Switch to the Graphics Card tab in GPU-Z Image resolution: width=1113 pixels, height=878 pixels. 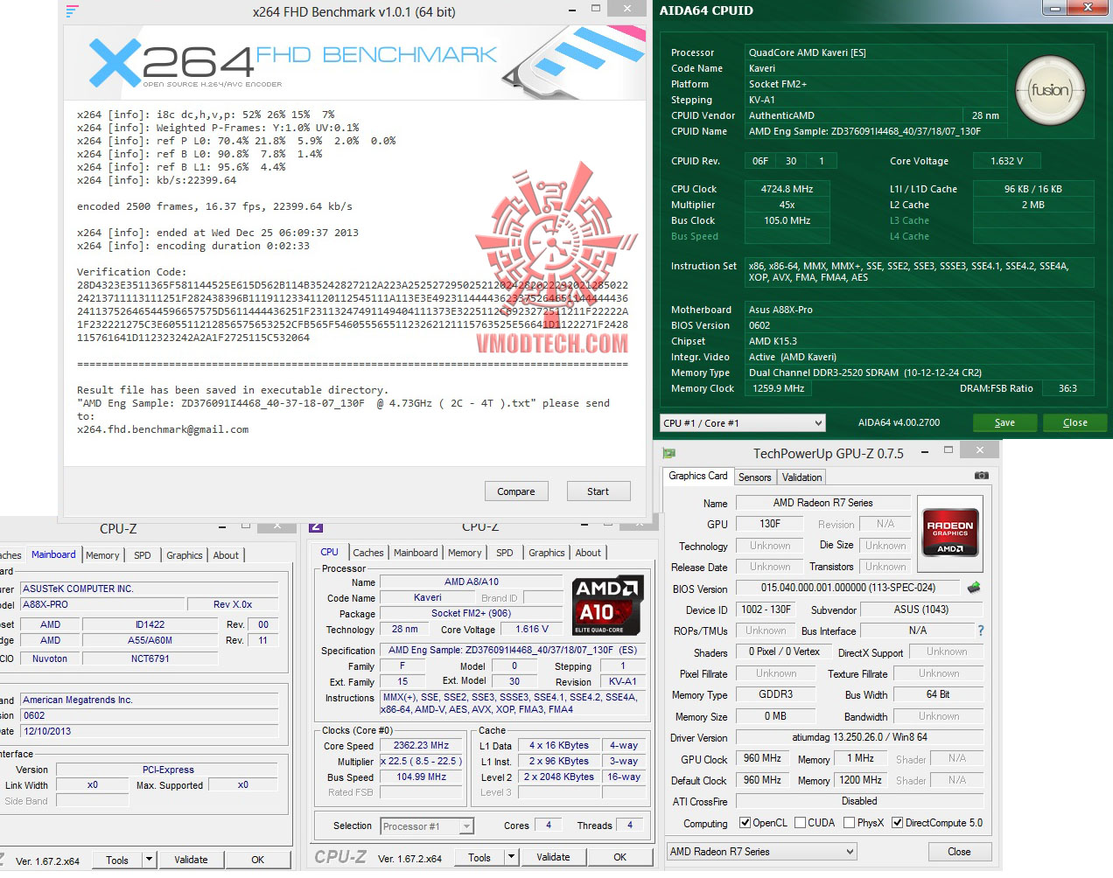(x=697, y=476)
